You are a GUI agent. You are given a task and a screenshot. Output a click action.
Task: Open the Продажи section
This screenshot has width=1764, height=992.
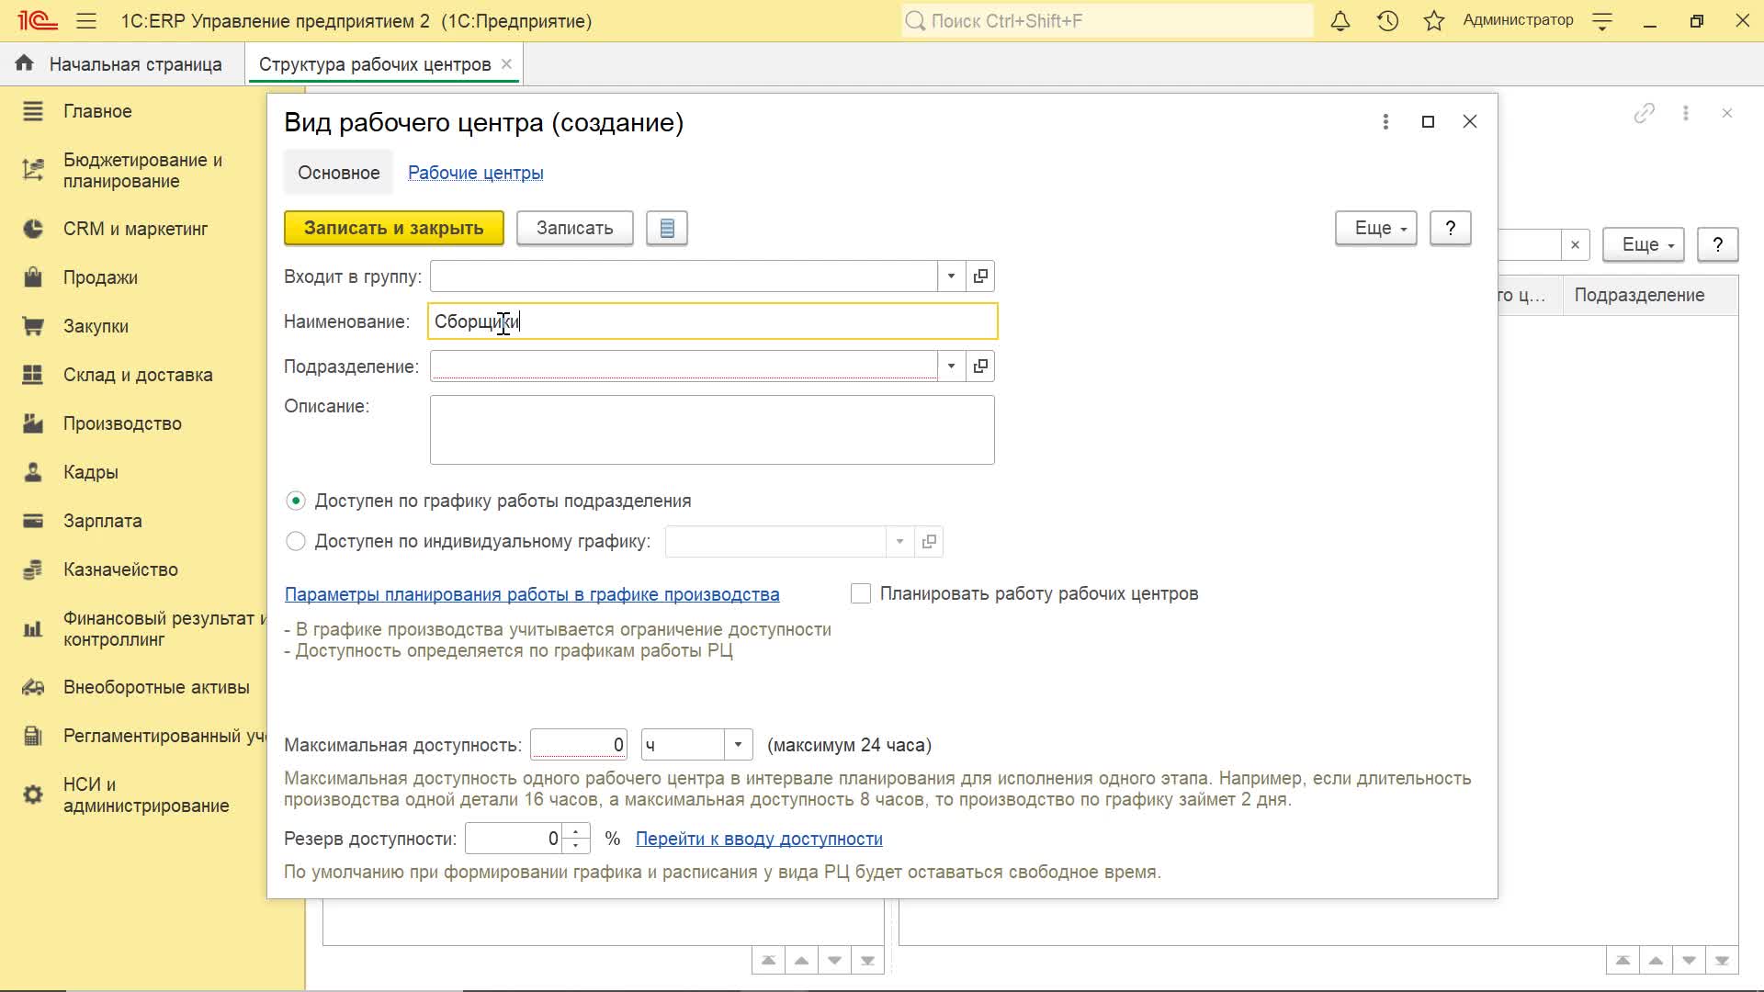(x=100, y=277)
